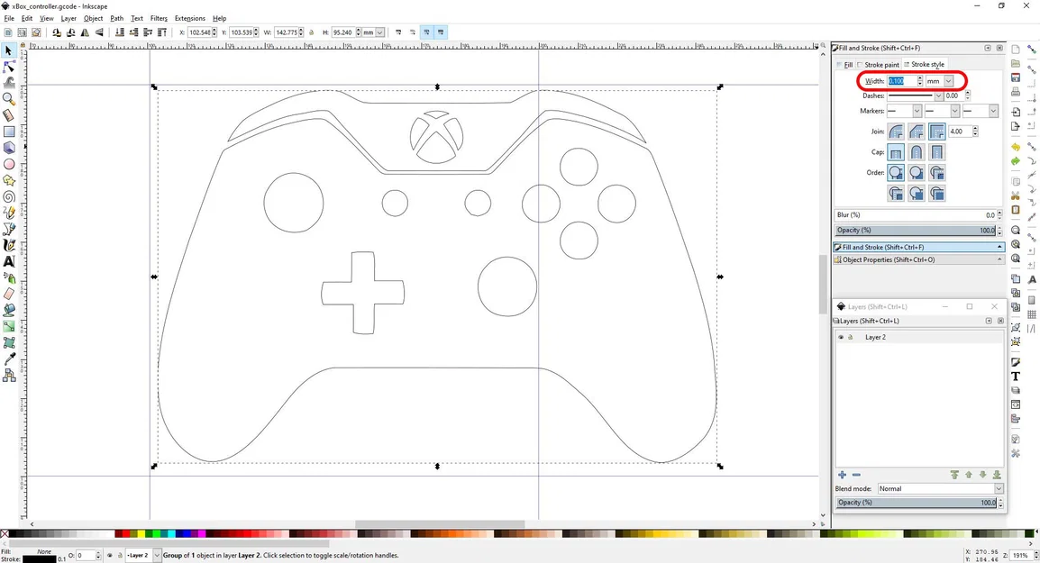Switch to the Stroke paint tab
1040x563 pixels.
point(878,65)
